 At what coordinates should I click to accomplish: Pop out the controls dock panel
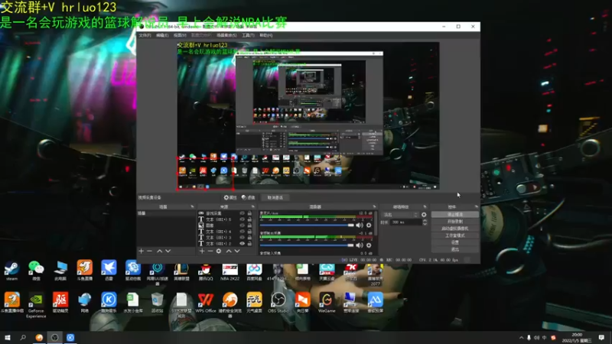click(476, 206)
